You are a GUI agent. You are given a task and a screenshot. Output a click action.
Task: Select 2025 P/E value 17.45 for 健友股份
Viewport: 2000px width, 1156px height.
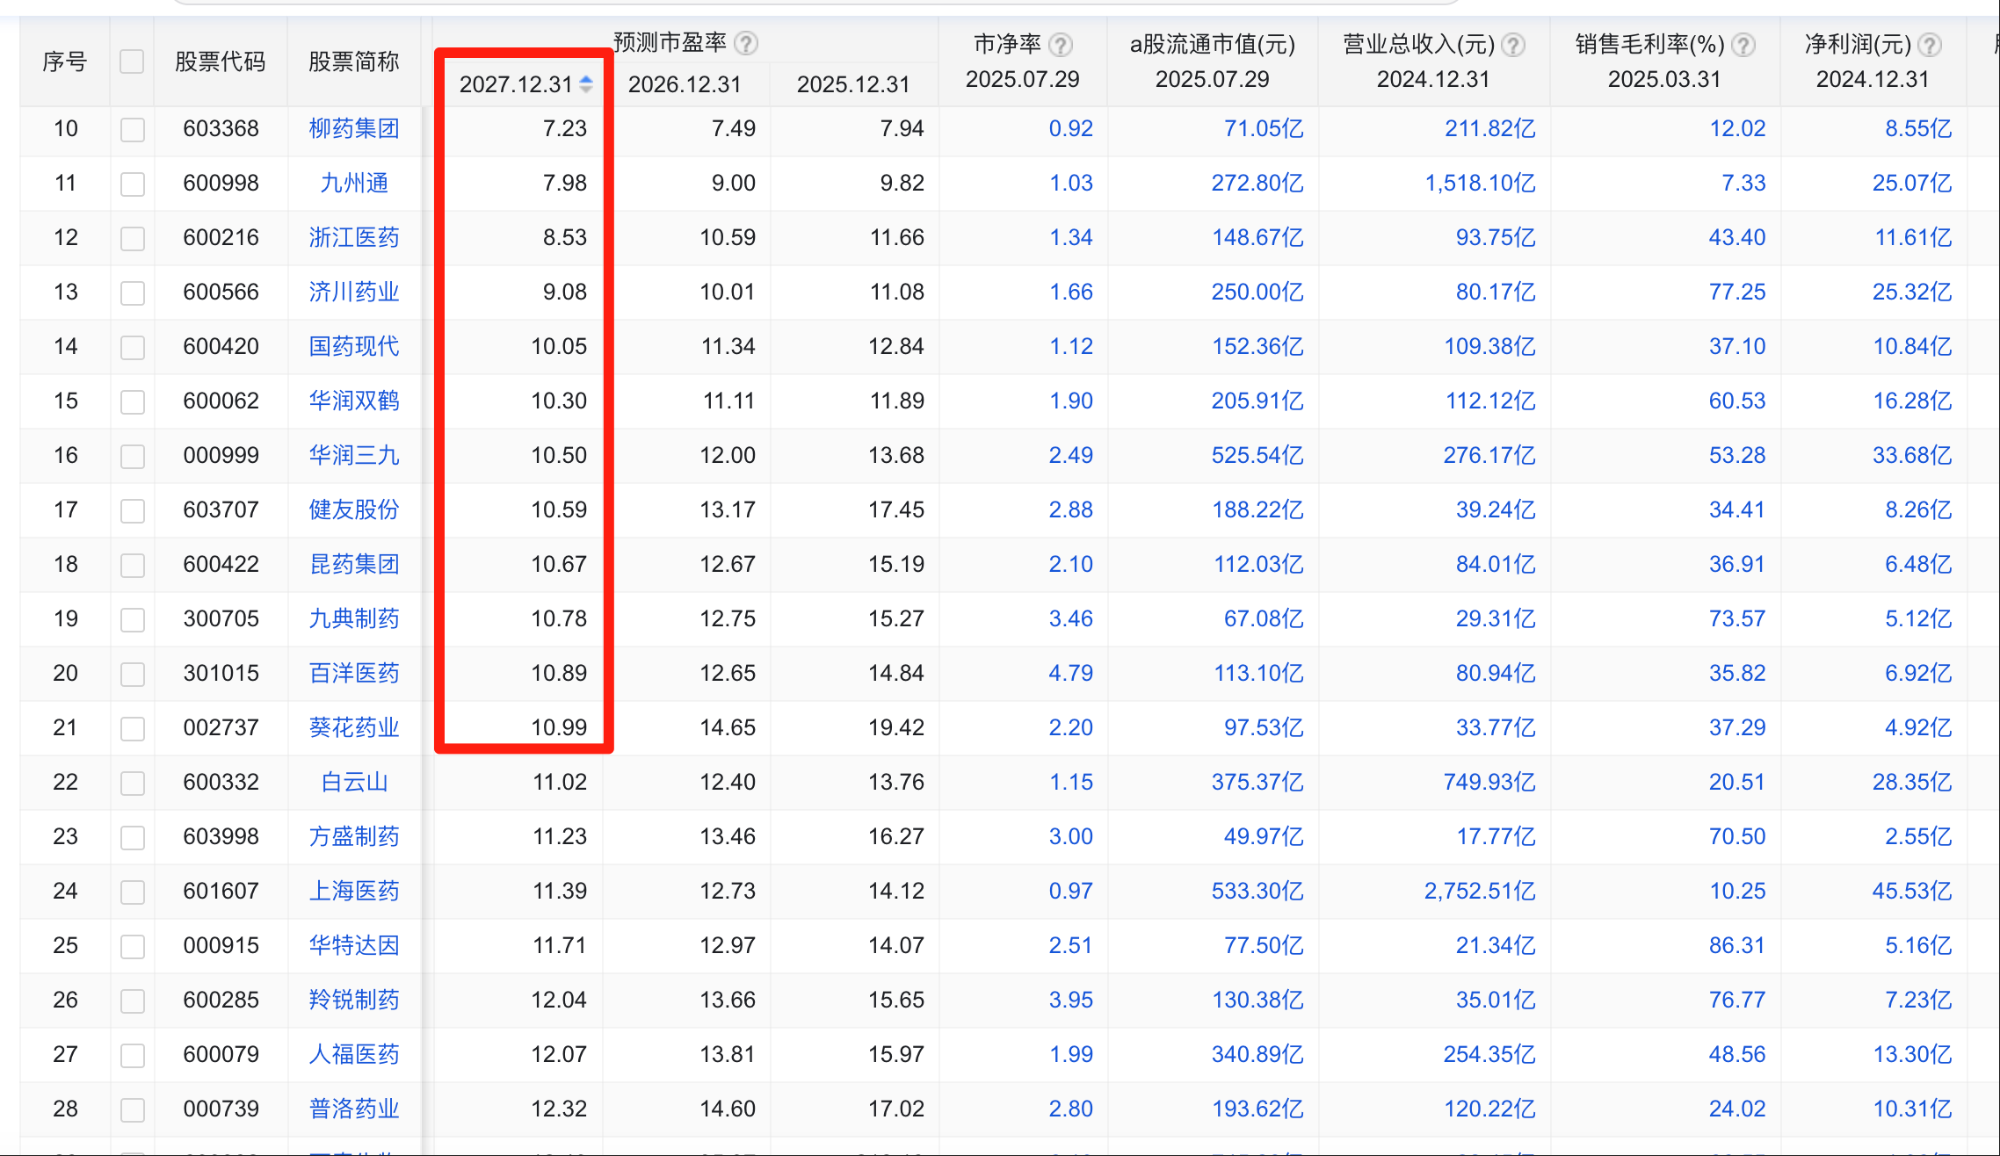pyautogui.click(x=896, y=509)
